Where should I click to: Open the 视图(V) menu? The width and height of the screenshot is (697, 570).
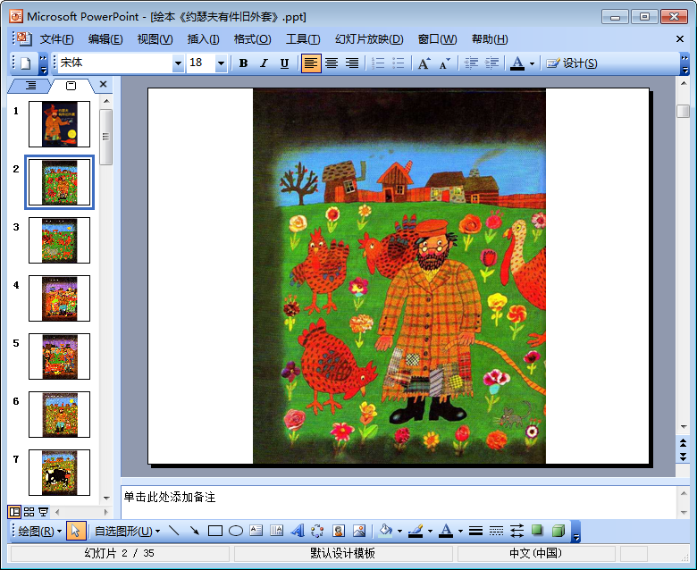click(155, 39)
